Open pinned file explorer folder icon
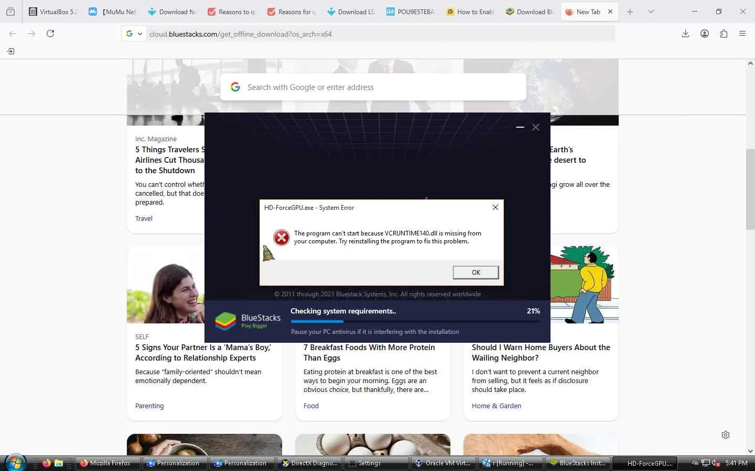The width and height of the screenshot is (755, 471). point(59,463)
